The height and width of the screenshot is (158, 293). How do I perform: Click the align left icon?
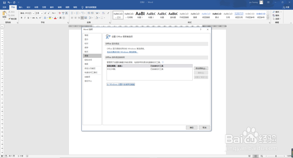72,18
